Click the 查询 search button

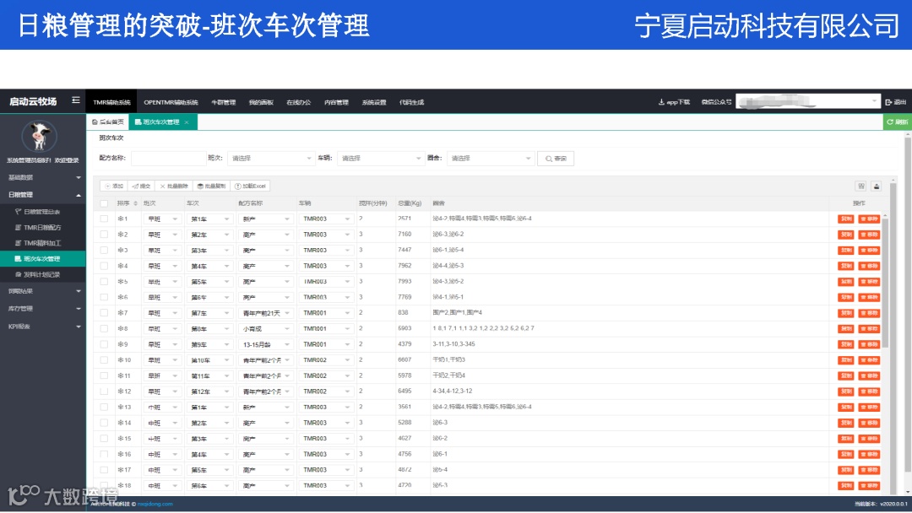pyautogui.click(x=556, y=159)
